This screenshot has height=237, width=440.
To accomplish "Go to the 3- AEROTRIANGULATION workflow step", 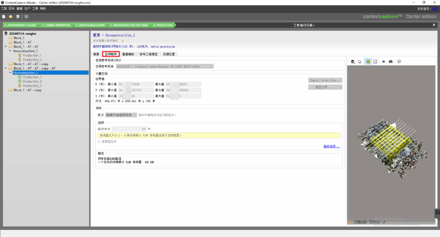I will point(90,25).
